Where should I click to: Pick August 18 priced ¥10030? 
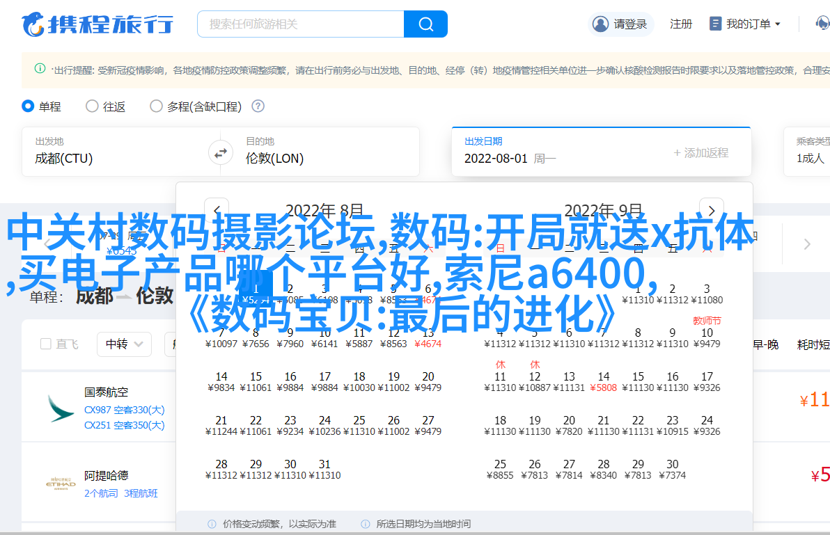tap(359, 382)
